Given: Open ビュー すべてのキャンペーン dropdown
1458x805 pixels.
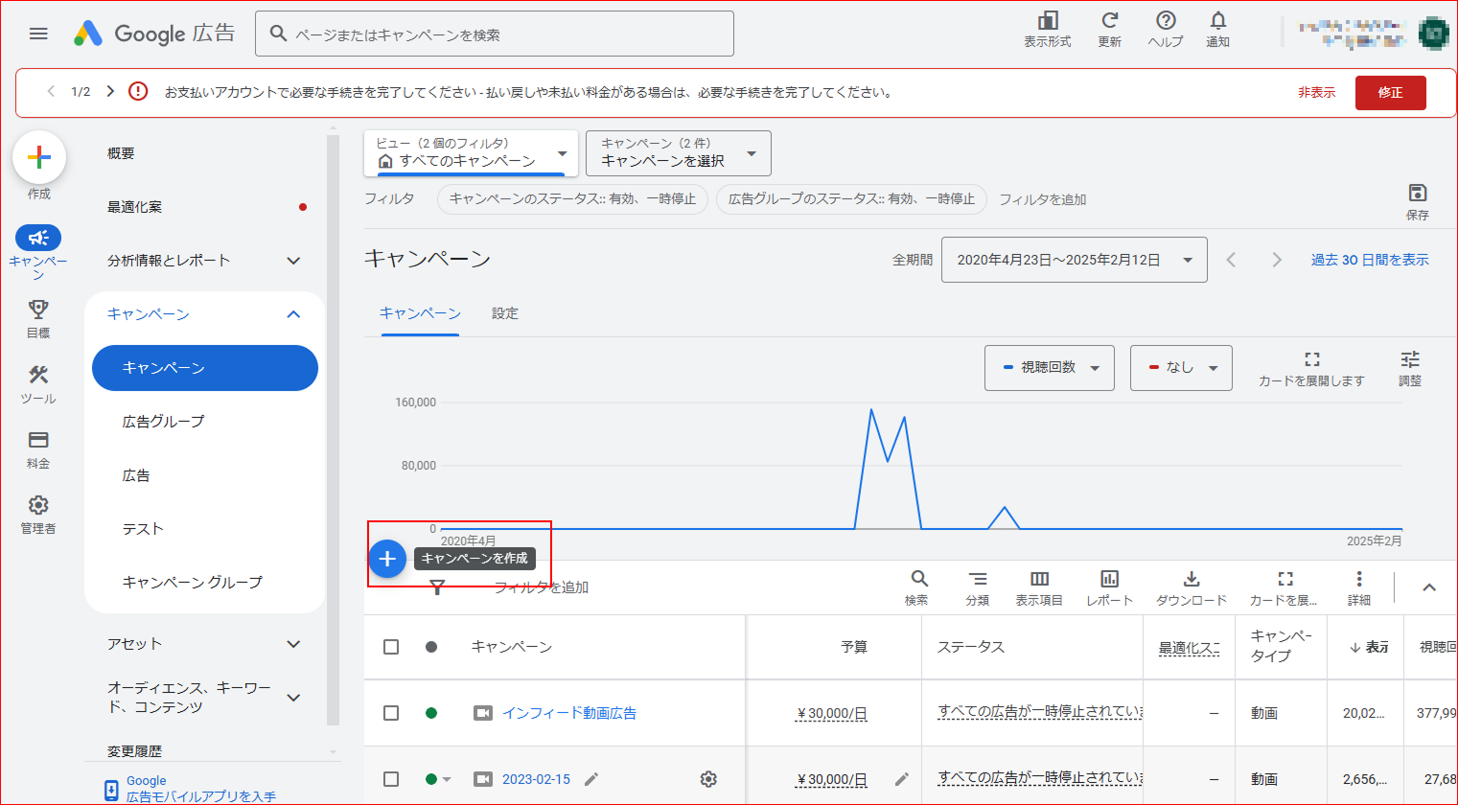Looking at the screenshot, I should click(x=471, y=153).
